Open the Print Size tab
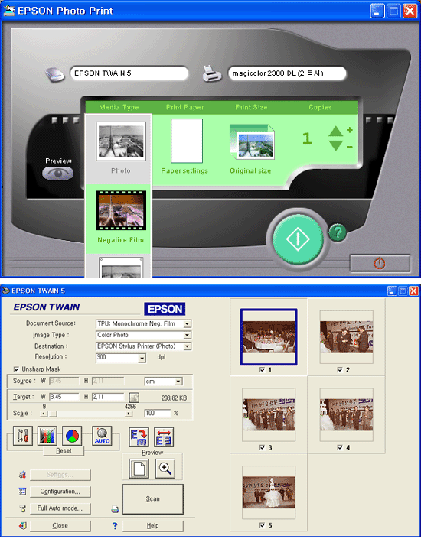This screenshot has width=421, height=539. click(251, 107)
